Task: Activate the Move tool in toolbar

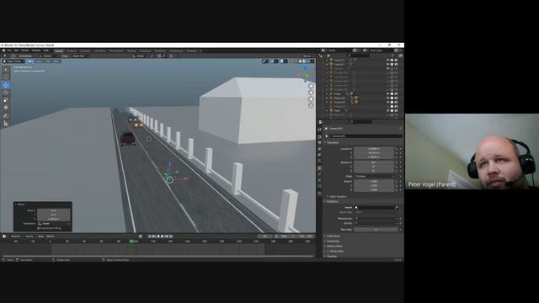Action: tap(6, 85)
